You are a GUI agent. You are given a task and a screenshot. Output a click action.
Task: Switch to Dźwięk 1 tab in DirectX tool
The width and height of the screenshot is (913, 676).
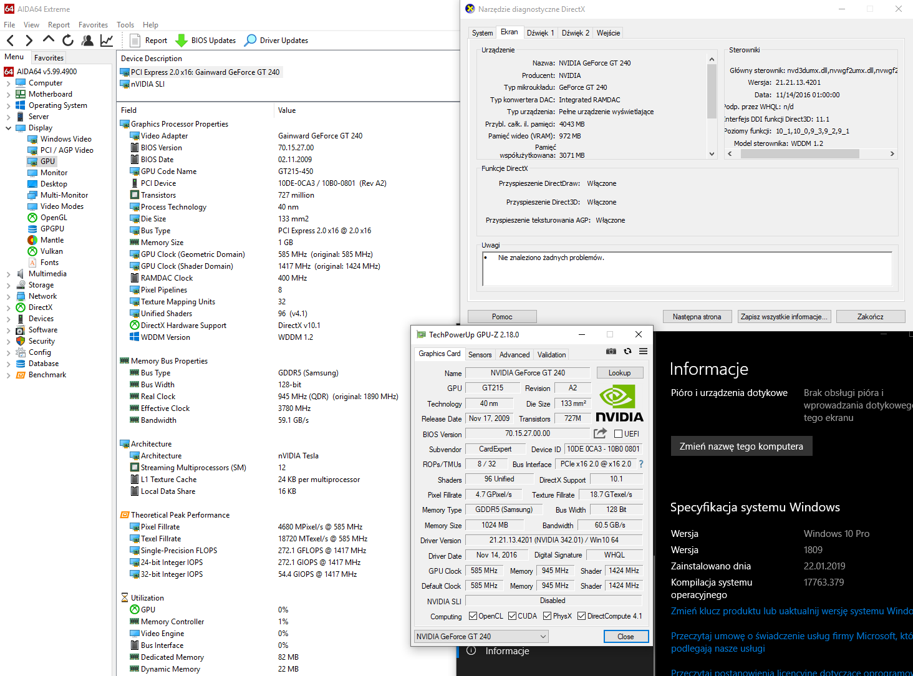click(540, 33)
